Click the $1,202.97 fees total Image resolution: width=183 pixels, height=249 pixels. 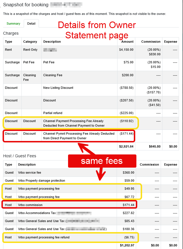coord(127,245)
